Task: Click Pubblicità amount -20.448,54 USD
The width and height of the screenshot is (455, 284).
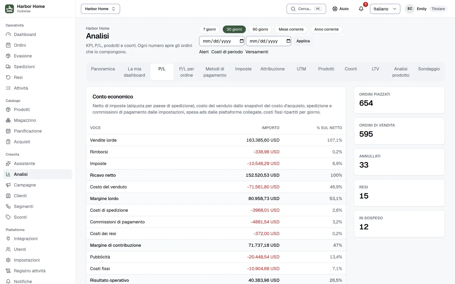Action: 263,257
